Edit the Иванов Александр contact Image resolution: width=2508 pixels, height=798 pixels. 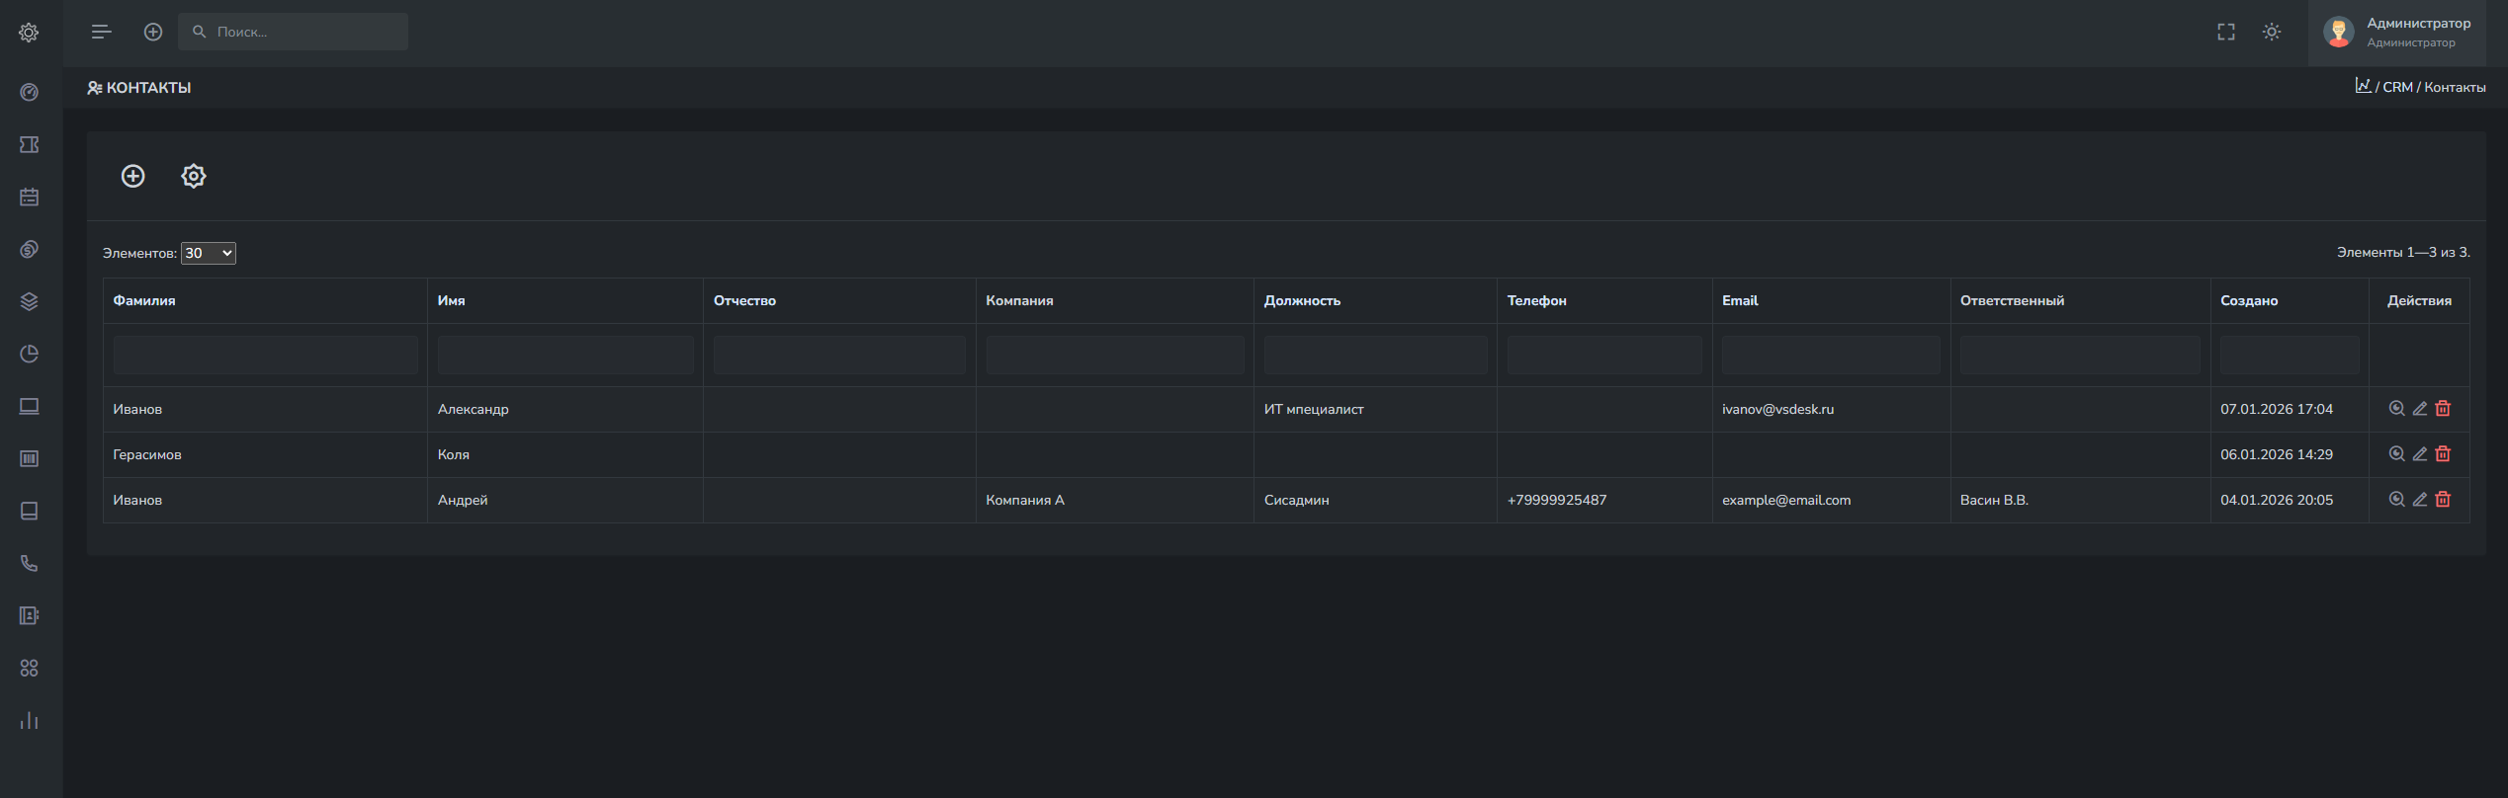(2420, 409)
